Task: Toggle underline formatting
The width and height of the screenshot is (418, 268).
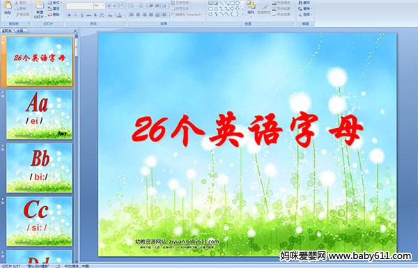Action: (82, 15)
